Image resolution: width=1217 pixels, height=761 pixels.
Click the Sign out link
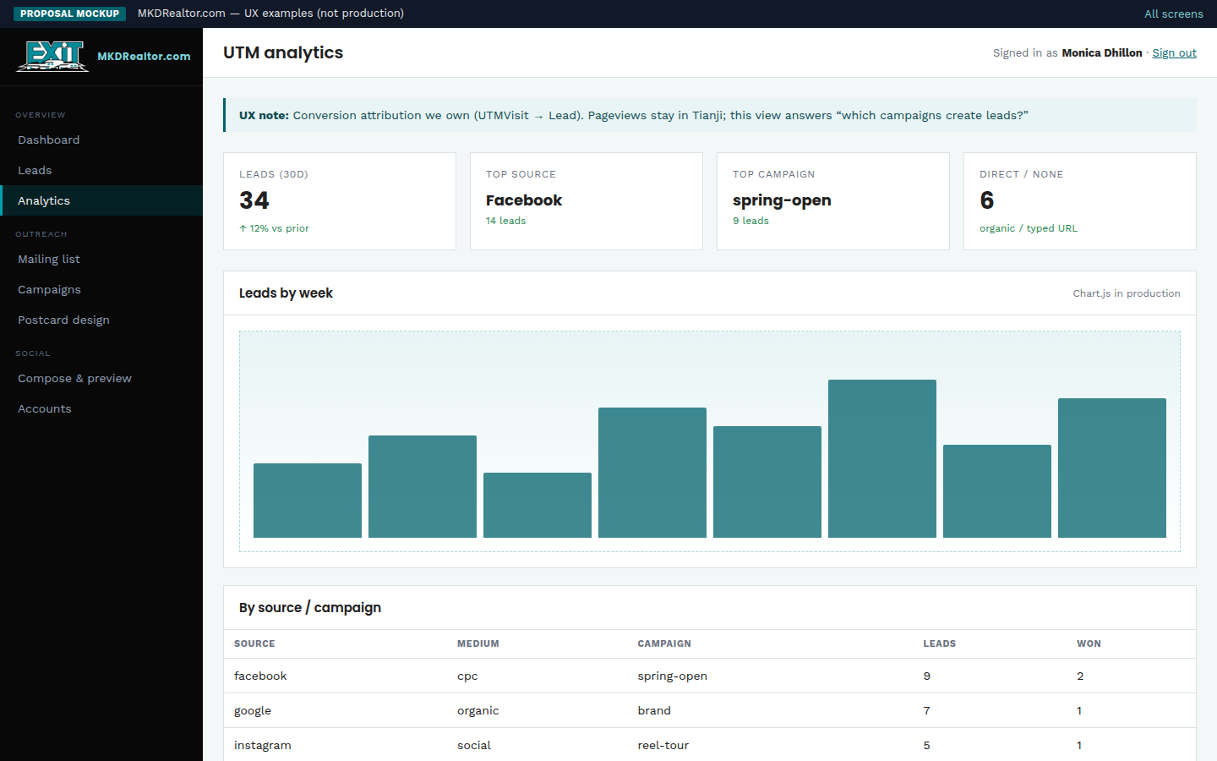coord(1174,52)
